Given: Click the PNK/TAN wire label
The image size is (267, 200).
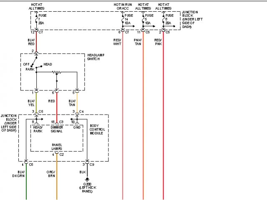Looking at the screenshot, I should 138,42.
